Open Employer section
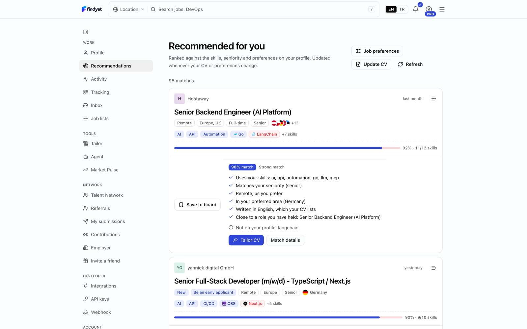 click(116, 248)
